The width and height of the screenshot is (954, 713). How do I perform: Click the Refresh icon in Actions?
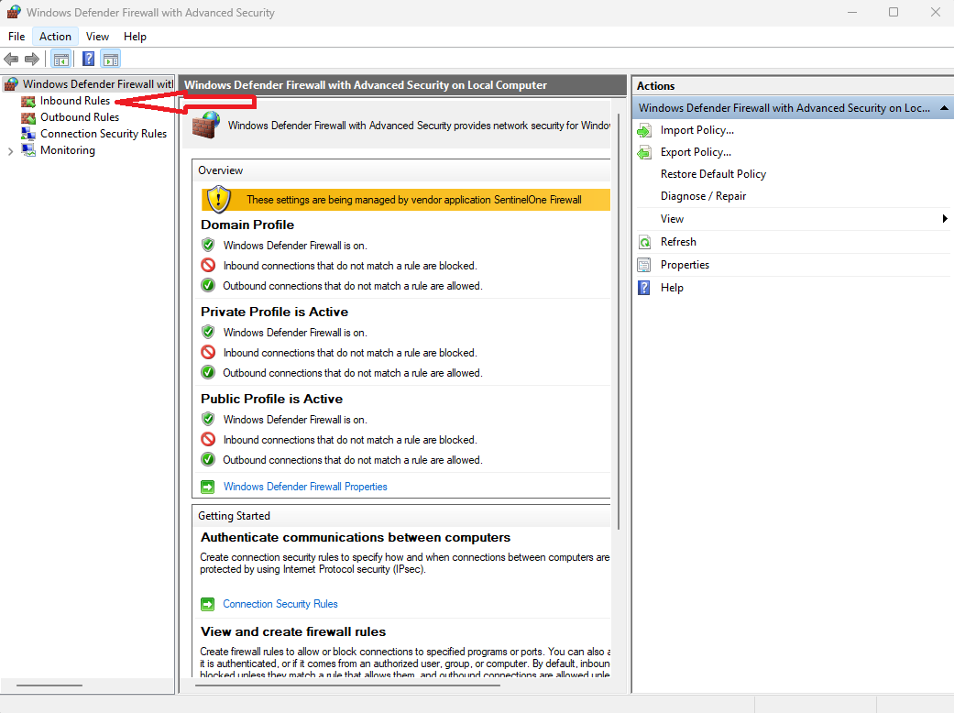(x=644, y=242)
